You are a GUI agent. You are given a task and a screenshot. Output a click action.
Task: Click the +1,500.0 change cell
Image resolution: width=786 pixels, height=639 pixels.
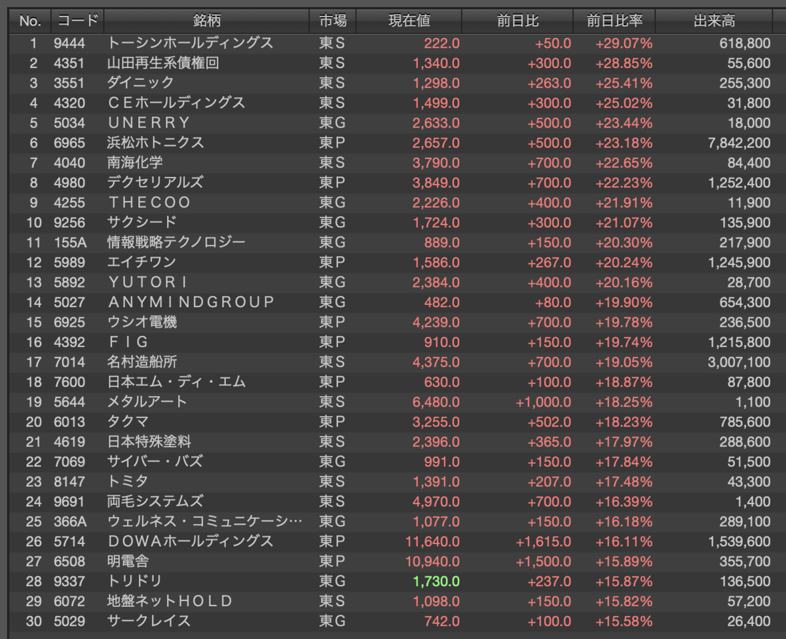click(544, 561)
